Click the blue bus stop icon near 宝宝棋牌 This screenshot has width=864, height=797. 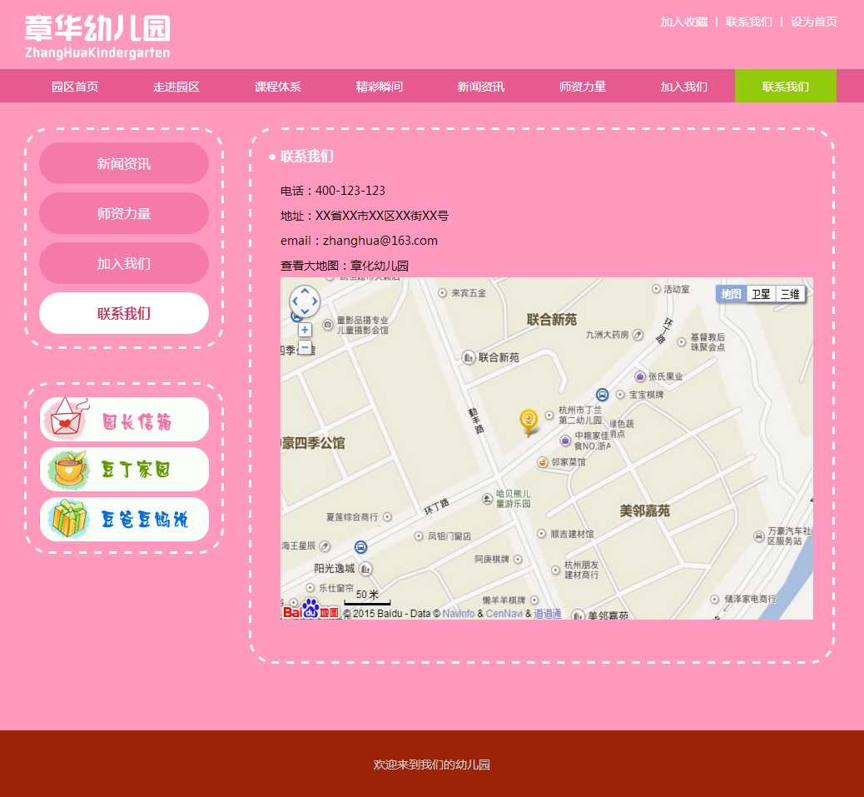tap(602, 395)
